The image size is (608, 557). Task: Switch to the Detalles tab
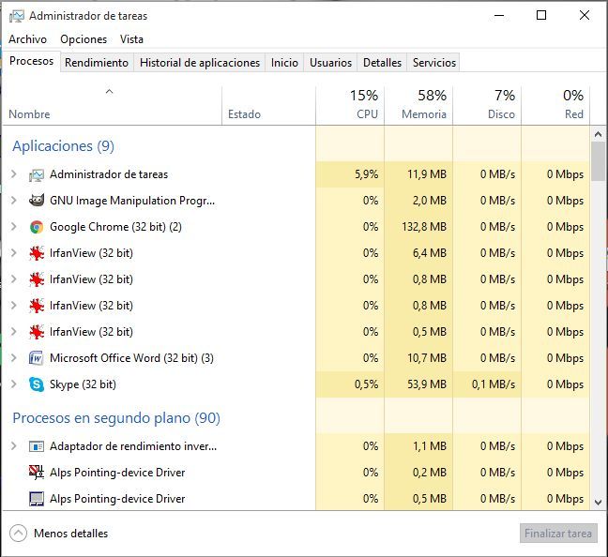(382, 63)
